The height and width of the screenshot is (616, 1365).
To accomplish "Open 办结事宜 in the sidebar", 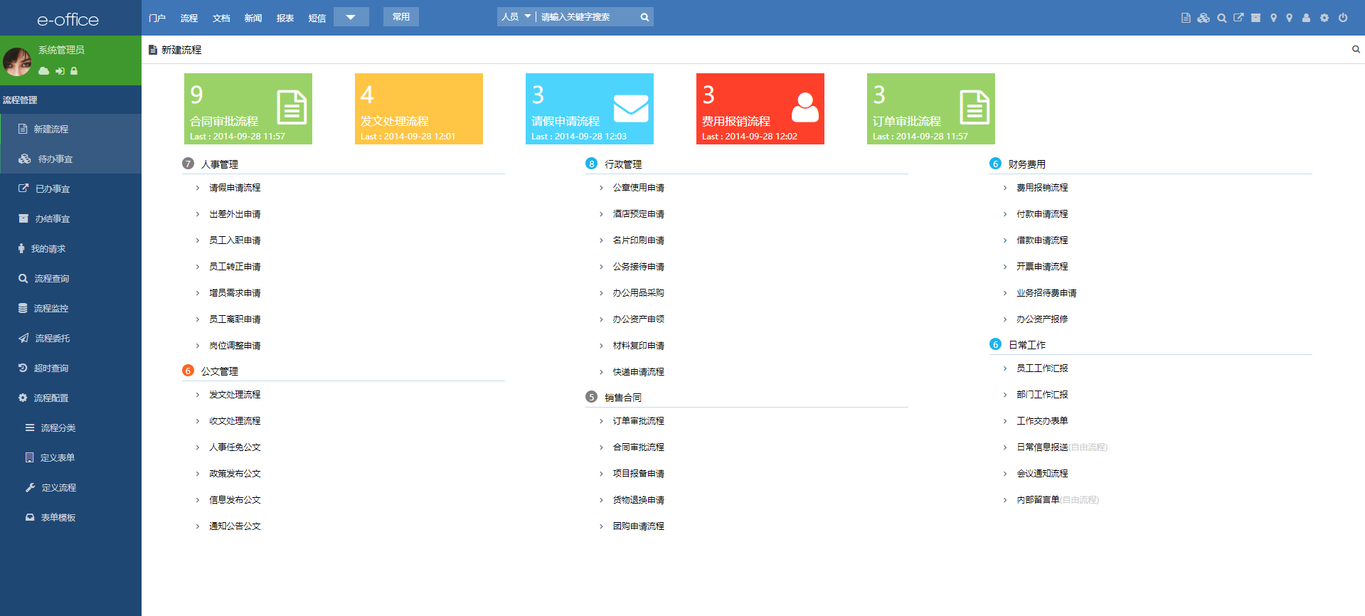I will pyautogui.click(x=71, y=218).
